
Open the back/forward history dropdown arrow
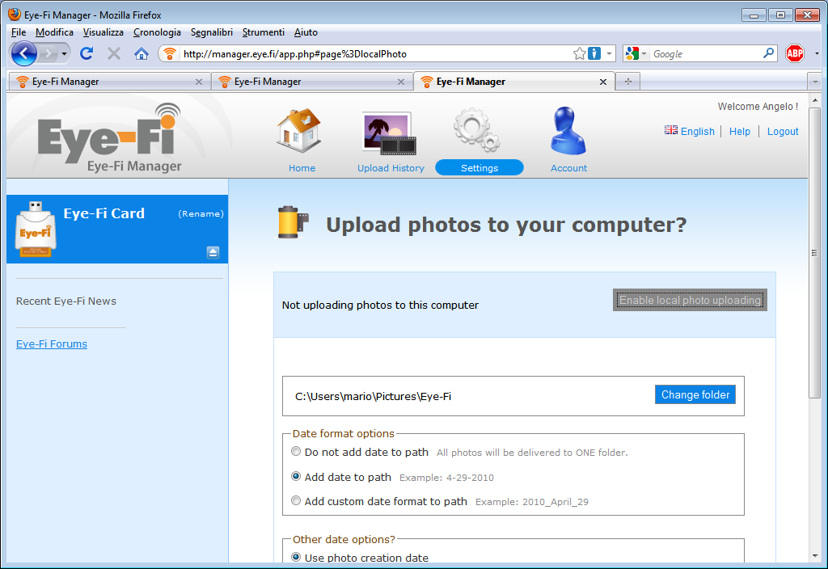64,54
